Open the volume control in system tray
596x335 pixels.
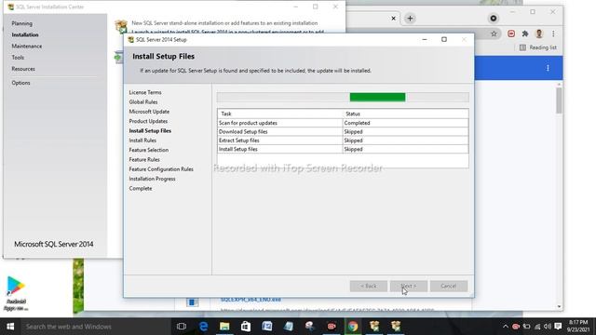548,327
